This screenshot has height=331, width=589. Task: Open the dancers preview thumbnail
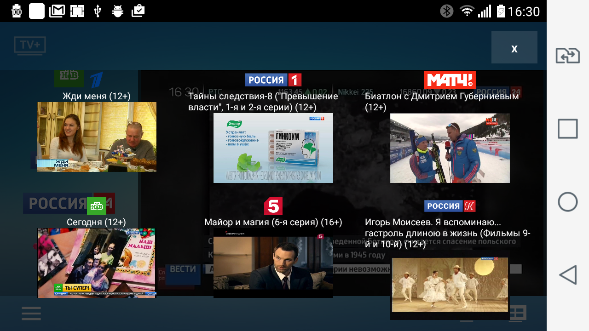coord(450,285)
